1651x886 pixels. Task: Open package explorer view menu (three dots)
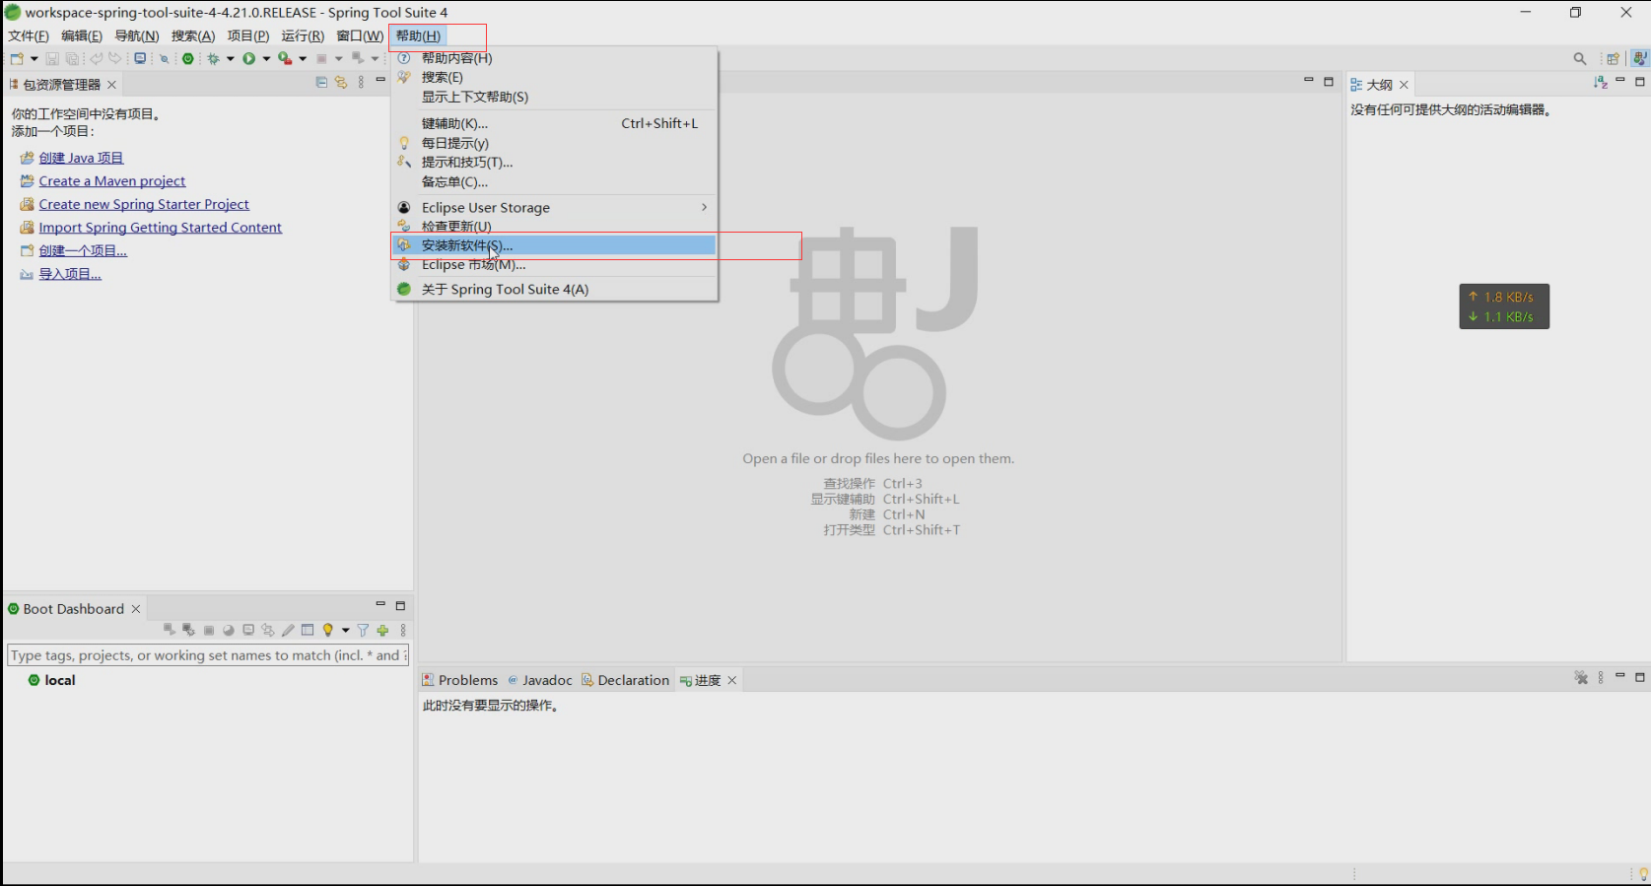(x=361, y=83)
